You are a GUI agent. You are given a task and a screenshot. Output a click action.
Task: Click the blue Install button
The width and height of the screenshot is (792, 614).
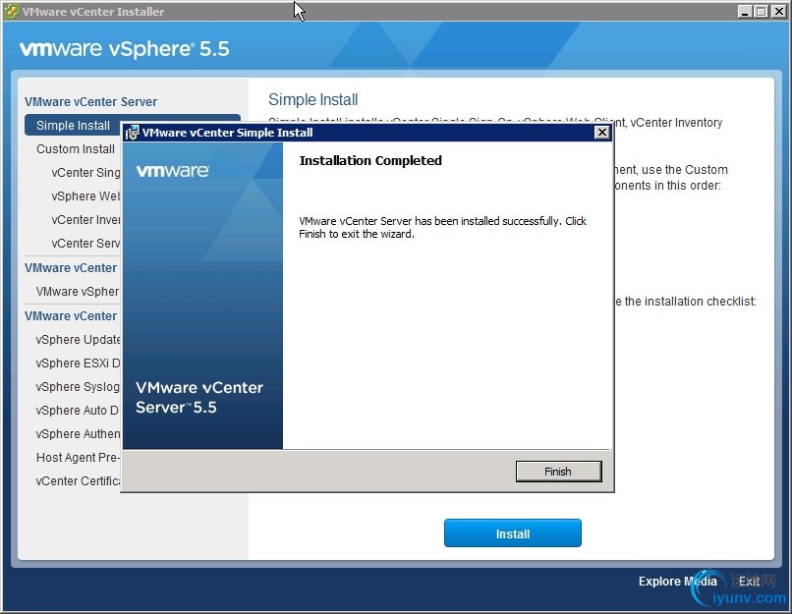tap(513, 533)
